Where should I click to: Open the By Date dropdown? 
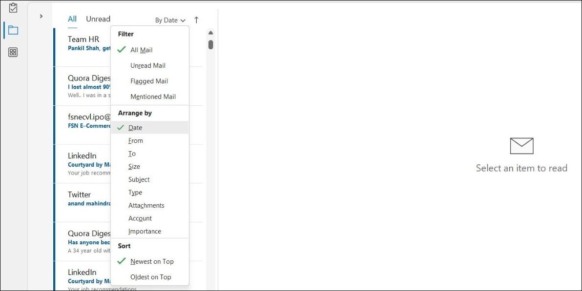(x=169, y=20)
